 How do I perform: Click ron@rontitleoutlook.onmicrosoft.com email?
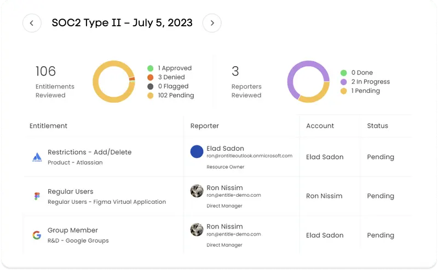tap(250, 156)
